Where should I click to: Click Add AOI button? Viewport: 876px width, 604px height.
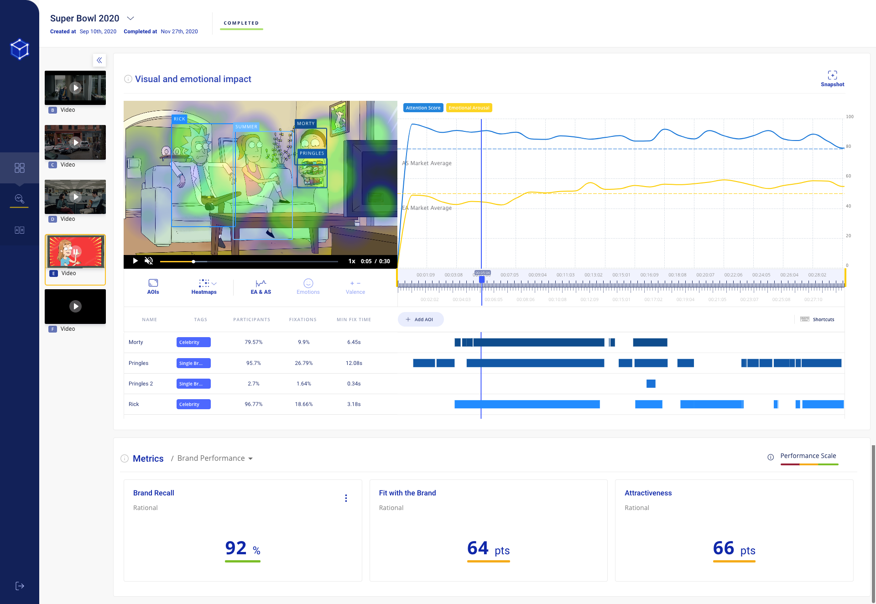(x=421, y=319)
